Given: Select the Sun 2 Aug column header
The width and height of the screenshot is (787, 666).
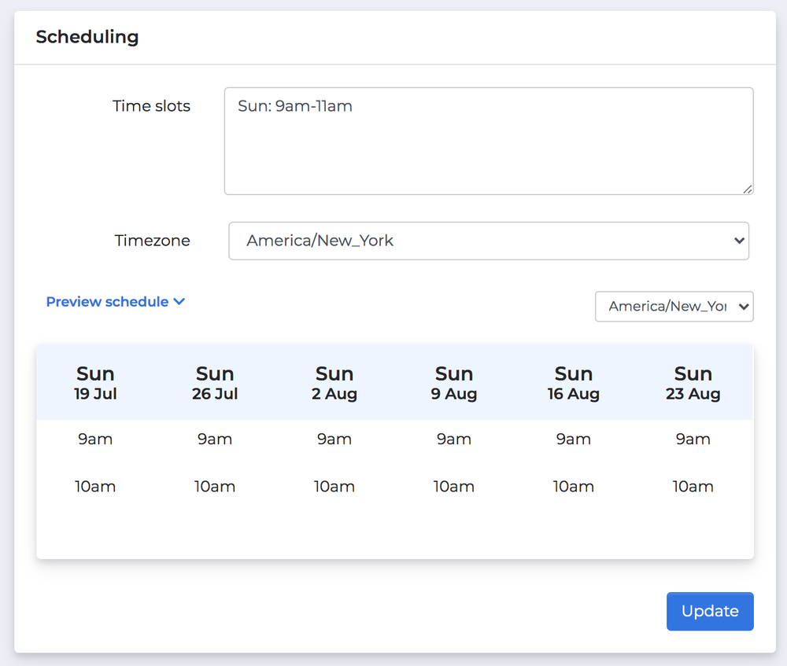Looking at the screenshot, I should point(334,382).
